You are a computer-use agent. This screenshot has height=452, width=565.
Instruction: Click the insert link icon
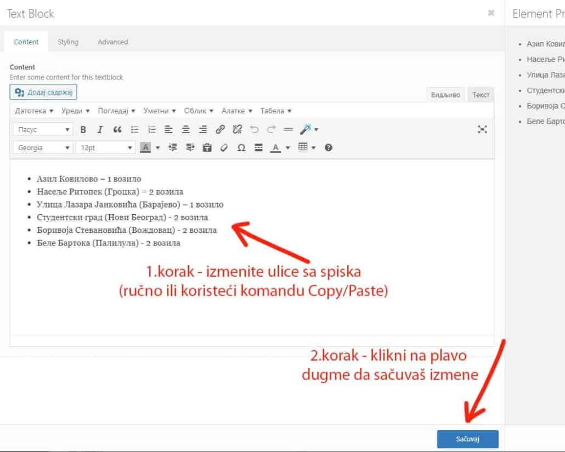point(220,130)
